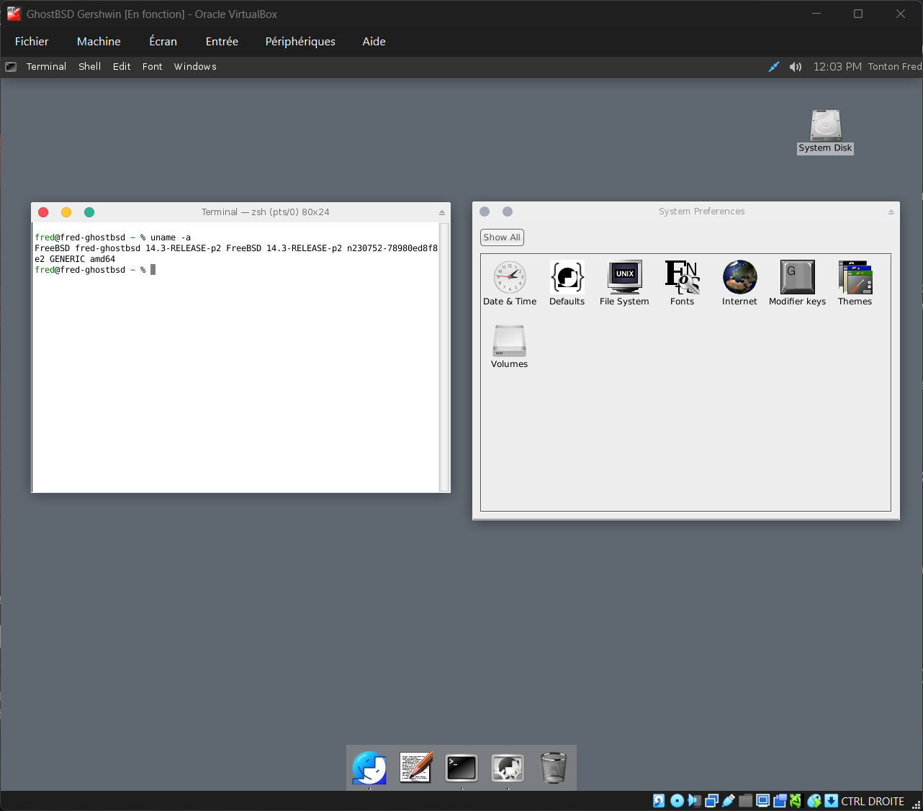Image resolution: width=923 pixels, height=811 pixels.
Task: Click the Terminal icon in the dock
Action: [461, 768]
